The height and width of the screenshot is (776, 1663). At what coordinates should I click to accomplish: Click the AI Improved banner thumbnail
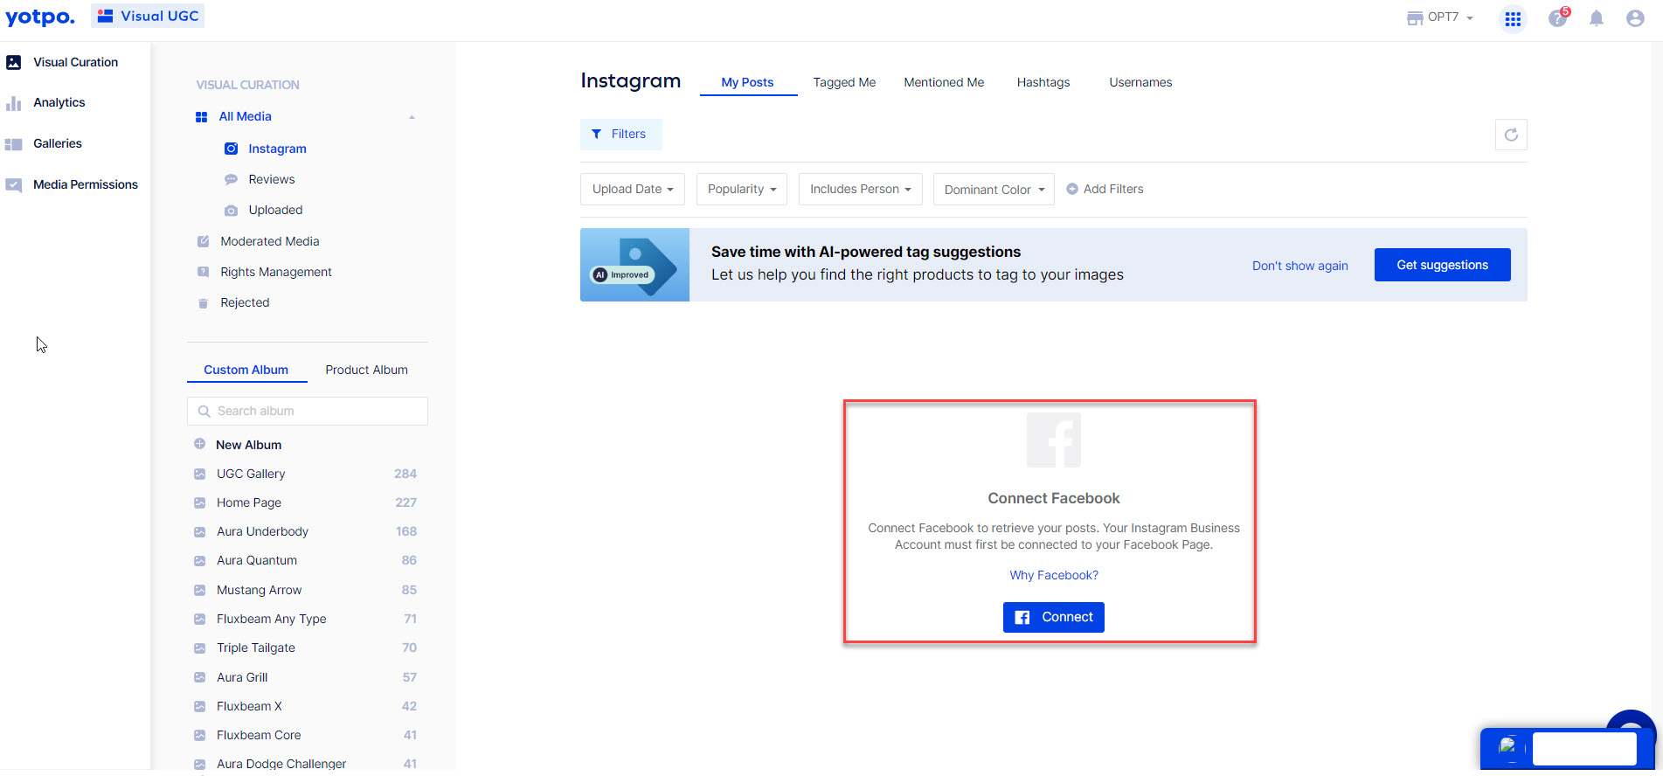point(634,265)
